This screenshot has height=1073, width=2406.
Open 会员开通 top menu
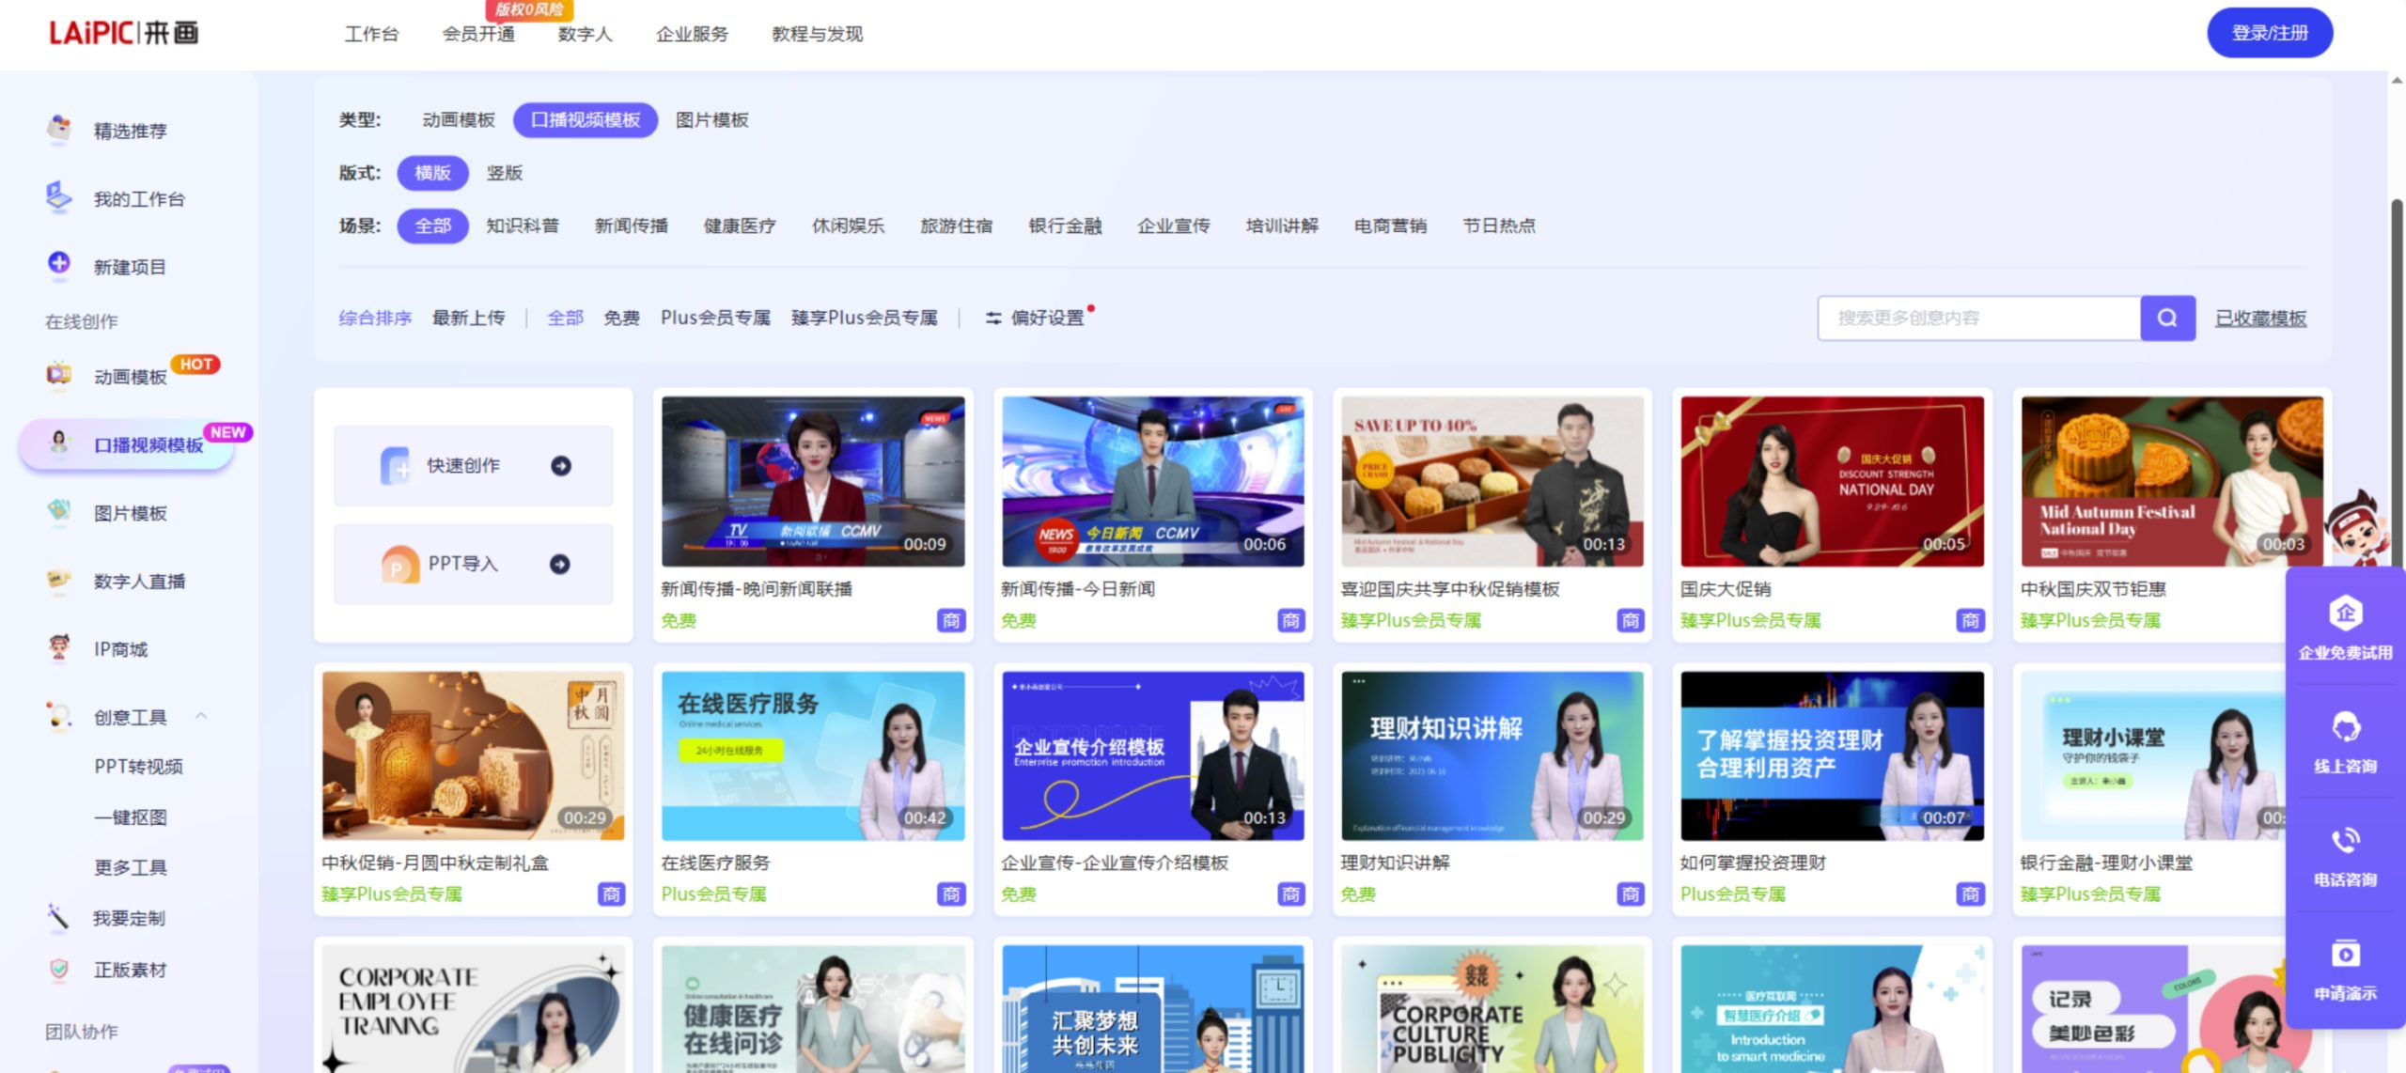coord(478,34)
